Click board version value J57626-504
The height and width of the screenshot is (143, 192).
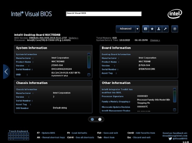(144, 65)
